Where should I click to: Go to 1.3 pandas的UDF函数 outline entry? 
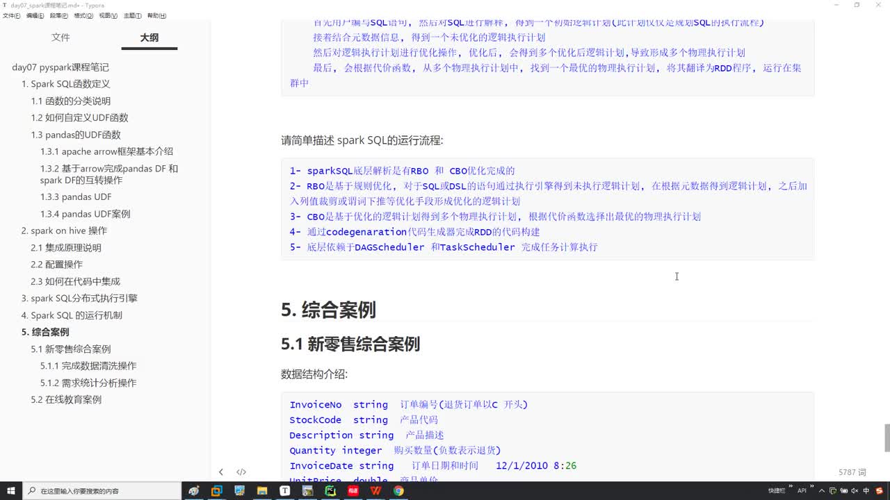(76, 135)
